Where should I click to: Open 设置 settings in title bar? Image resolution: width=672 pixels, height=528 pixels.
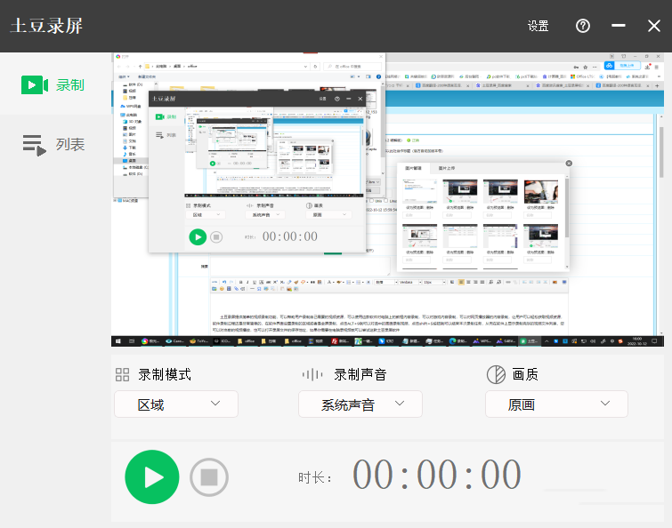pos(538,27)
